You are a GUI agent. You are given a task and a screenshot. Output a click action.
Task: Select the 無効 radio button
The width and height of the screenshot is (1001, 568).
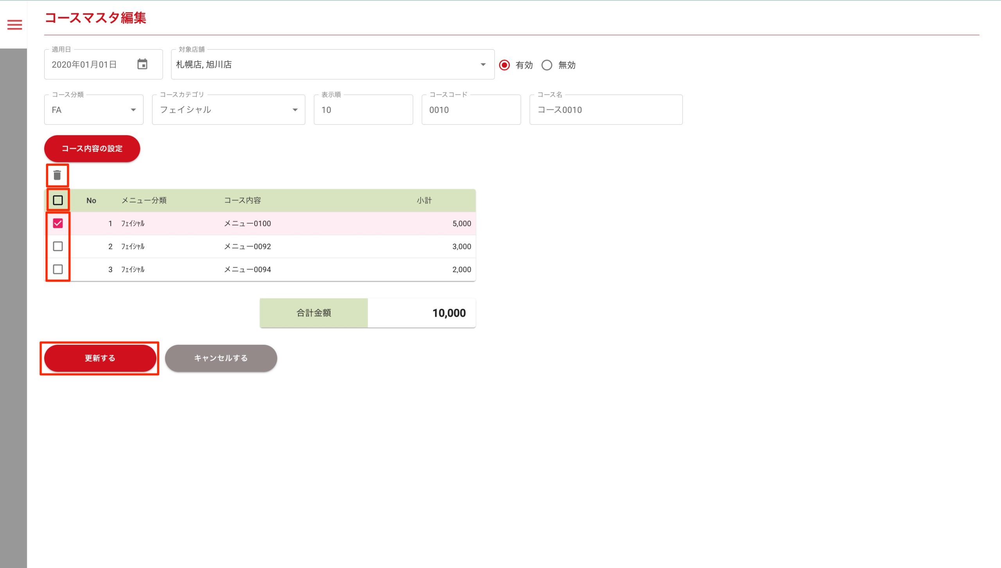coord(547,65)
